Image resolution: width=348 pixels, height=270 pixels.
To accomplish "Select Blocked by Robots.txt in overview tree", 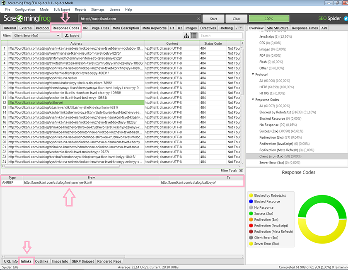I will point(288,112).
